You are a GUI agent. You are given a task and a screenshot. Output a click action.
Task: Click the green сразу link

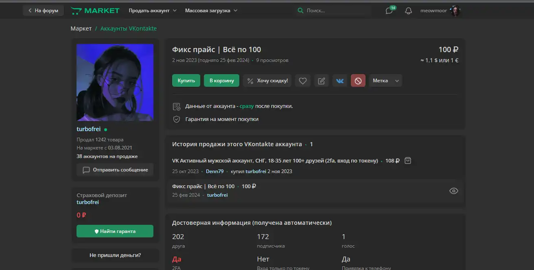click(247, 106)
